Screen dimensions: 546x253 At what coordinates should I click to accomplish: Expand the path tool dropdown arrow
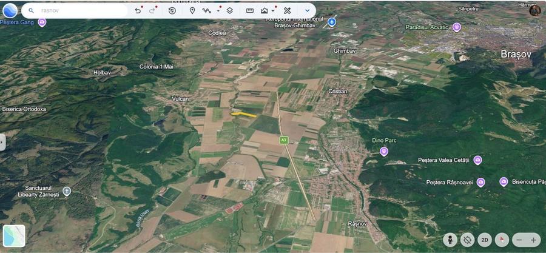coord(218,11)
